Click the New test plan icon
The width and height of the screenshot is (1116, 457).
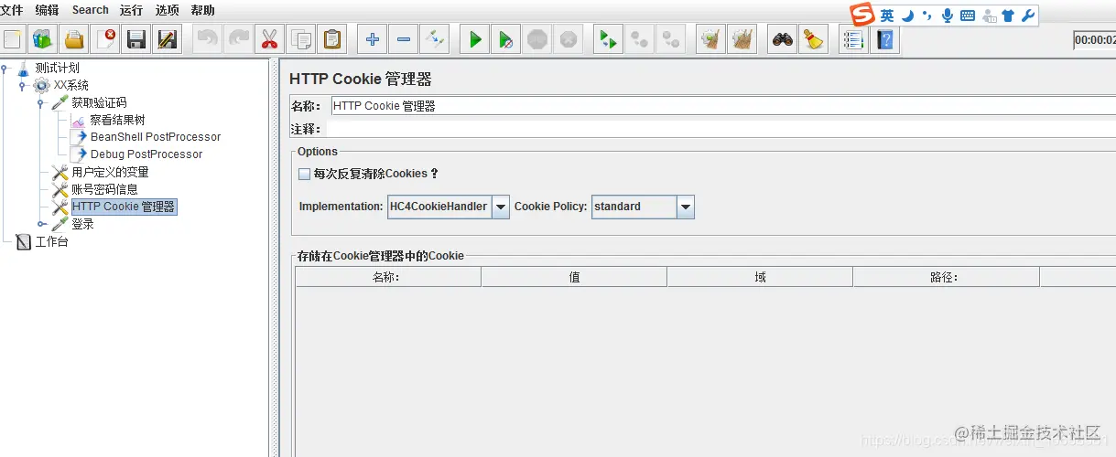coord(12,39)
